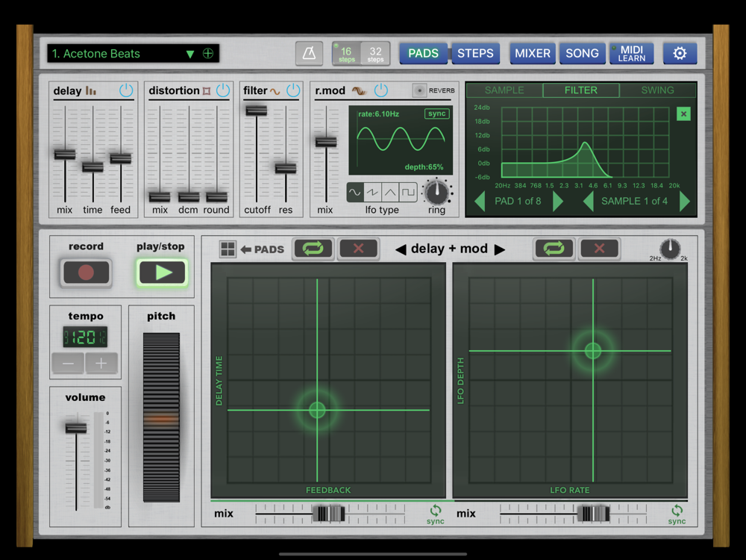
Task: Click the master volume slider handle
Action: tap(75, 428)
